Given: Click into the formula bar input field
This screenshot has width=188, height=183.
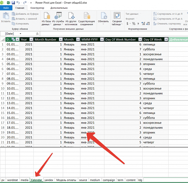Looking at the screenshot, I should (113, 33).
